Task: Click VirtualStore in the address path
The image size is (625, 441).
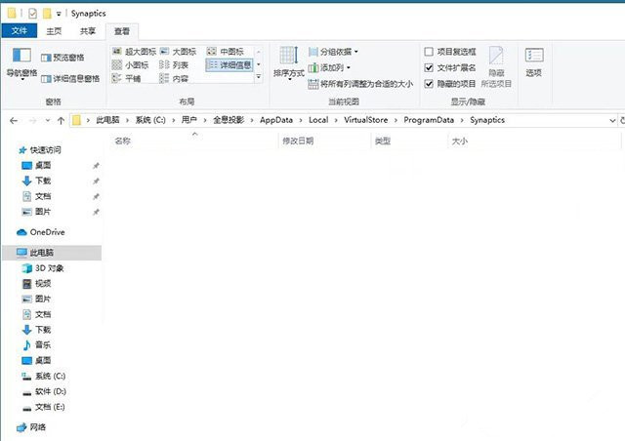Action: pyautogui.click(x=366, y=120)
